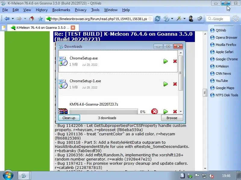Screen dimensions: 241x180
Task: Open a new tab with the page icon
Action: [x=3, y=28]
